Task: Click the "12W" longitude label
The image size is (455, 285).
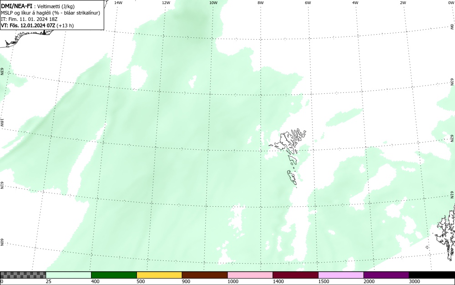Action: 166,3
